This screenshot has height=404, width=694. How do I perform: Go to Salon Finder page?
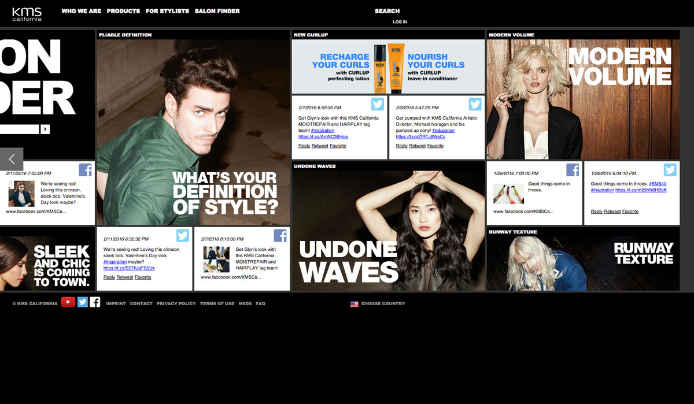pyautogui.click(x=217, y=11)
